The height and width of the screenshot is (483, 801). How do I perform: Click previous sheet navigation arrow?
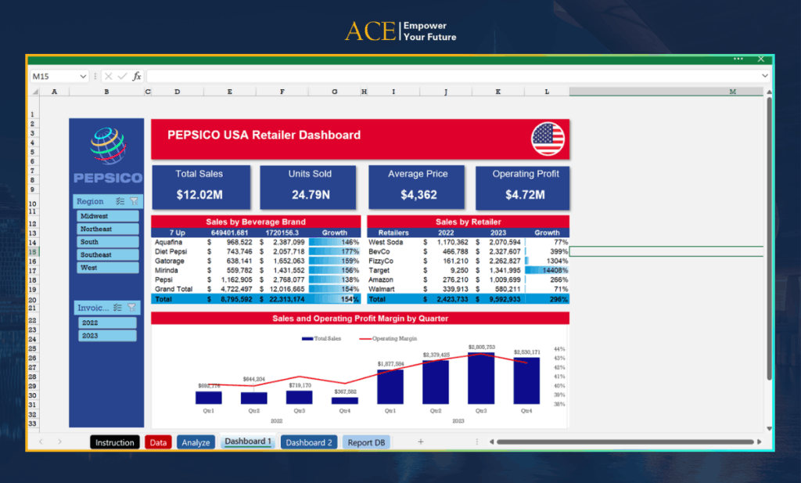(x=41, y=442)
